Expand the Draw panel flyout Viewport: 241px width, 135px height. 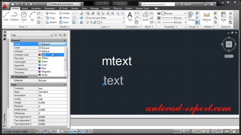coord(23,27)
